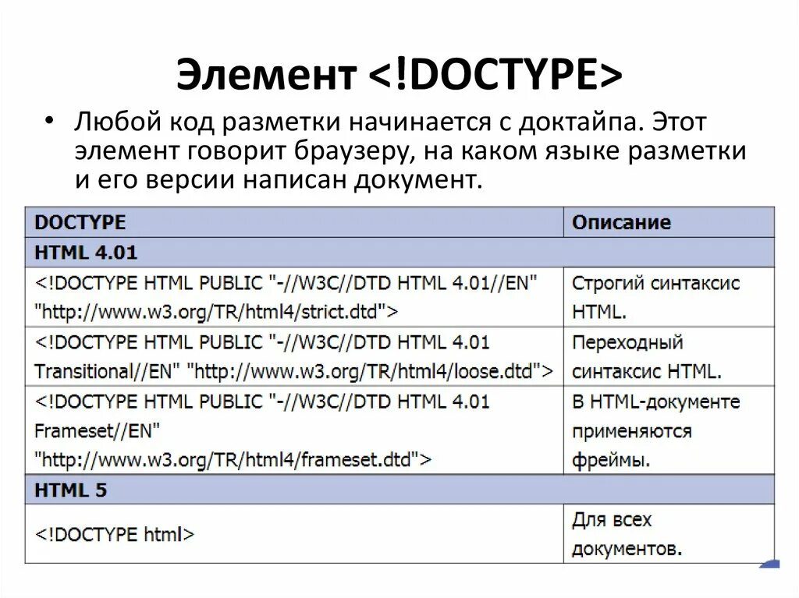Click the slide title "Элемент <!DOCTYPE>"
799x598 pixels.
tap(399, 75)
